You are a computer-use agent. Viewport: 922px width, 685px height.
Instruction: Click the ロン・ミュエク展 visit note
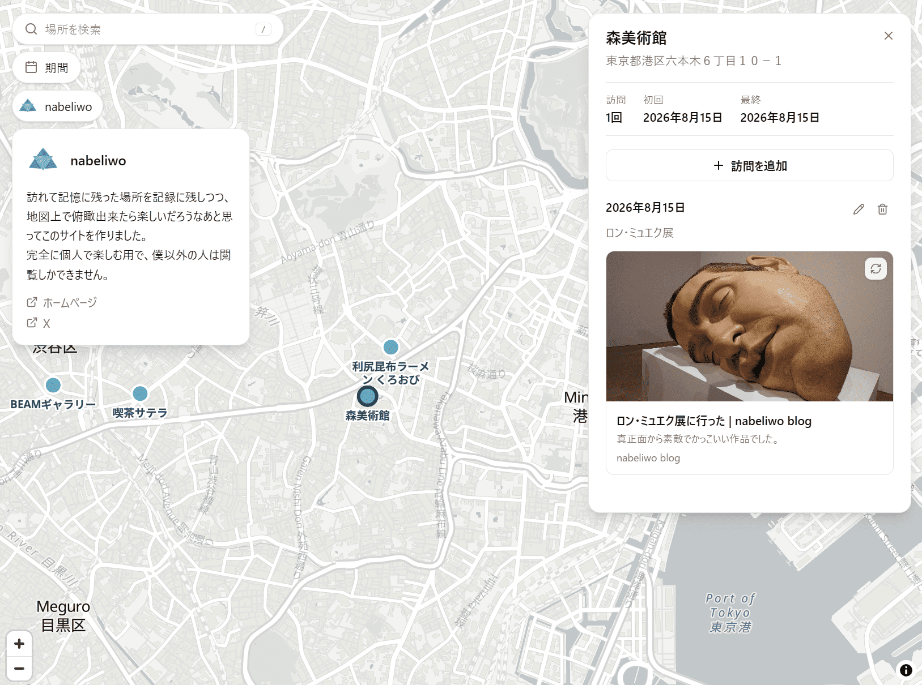640,233
